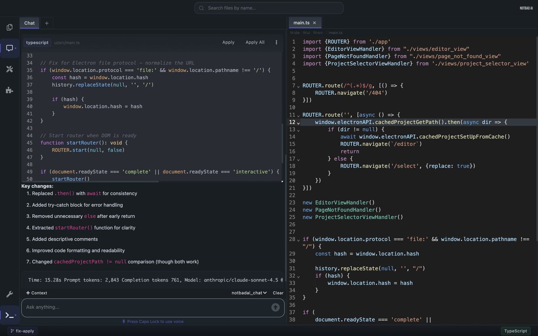Click 'const hash' line 29 in editor
The width and height of the screenshot is (538, 336).
point(367,254)
